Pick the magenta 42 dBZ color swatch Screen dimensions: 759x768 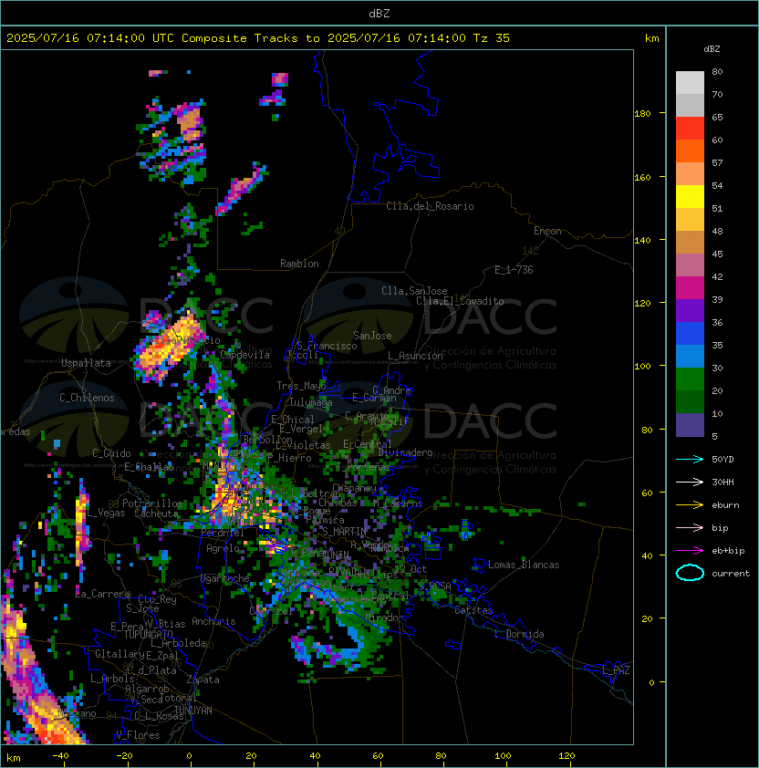point(690,287)
